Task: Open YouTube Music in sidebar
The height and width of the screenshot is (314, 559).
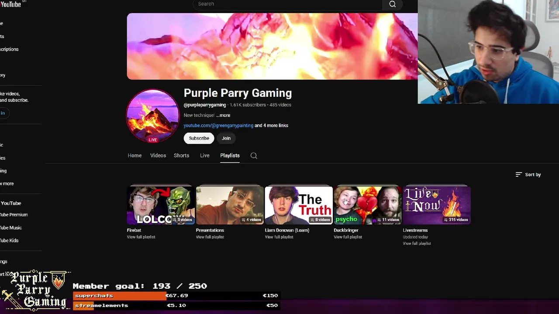Action: [10, 228]
